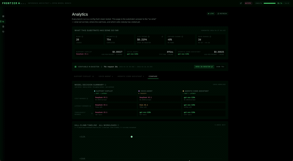Click info icon next to HILL-CLIMB TIMELINE

point(118,125)
